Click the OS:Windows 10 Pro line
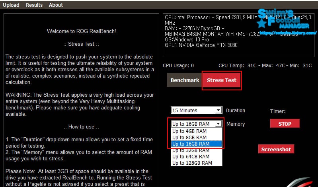318x187 pixels. pyautogui.click(x=187, y=39)
